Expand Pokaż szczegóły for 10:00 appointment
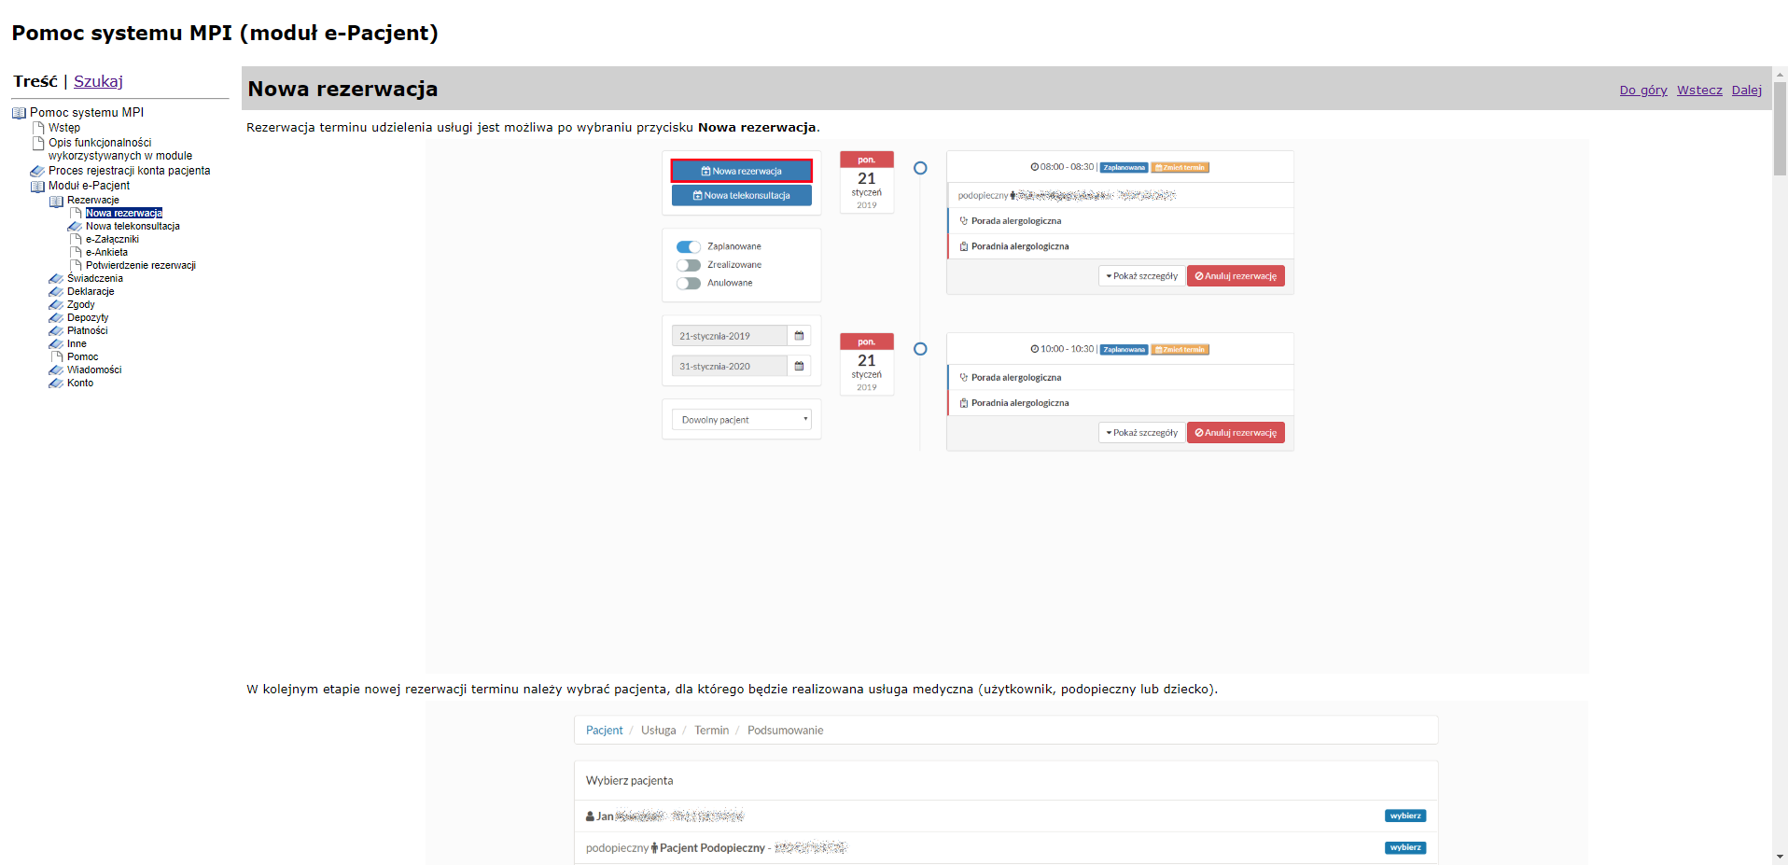The height and width of the screenshot is (865, 1788). 1141,433
